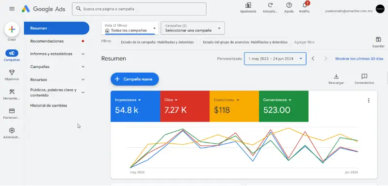This screenshot has width=388, height=186.
Task: Change the Clics metric dropdown
Action: [171, 100]
